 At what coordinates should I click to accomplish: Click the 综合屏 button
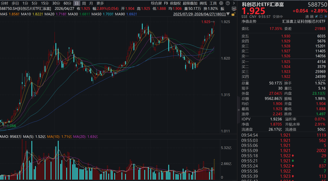coord(156,3)
